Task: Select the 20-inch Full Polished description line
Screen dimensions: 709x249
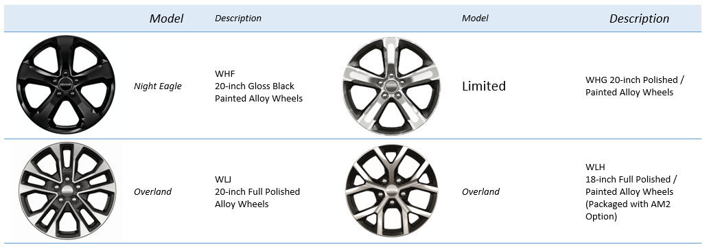Action: [x=257, y=191]
